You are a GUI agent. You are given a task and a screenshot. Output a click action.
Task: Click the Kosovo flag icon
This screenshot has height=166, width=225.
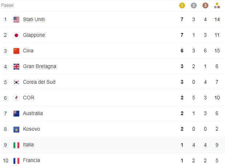pyautogui.click(x=16, y=129)
